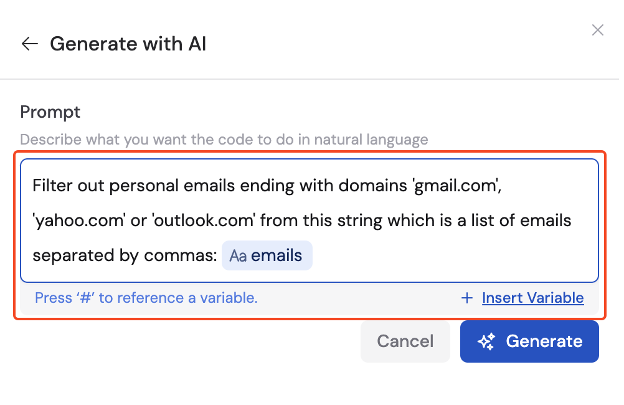Click the Cancel button
Screen dimensions: 624x405
[x=405, y=341]
